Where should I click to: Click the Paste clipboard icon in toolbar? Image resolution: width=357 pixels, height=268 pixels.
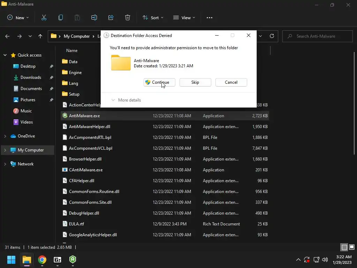pyautogui.click(x=77, y=17)
